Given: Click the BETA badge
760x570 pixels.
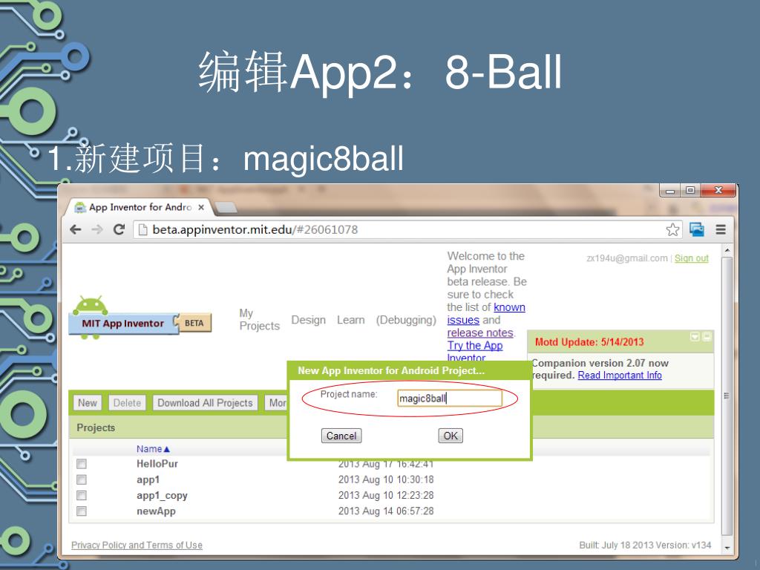Looking at the screenshot, I should (x=195, y=323).
